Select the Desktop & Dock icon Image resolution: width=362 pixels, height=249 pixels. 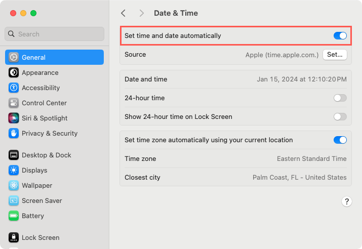pos(14,155)
